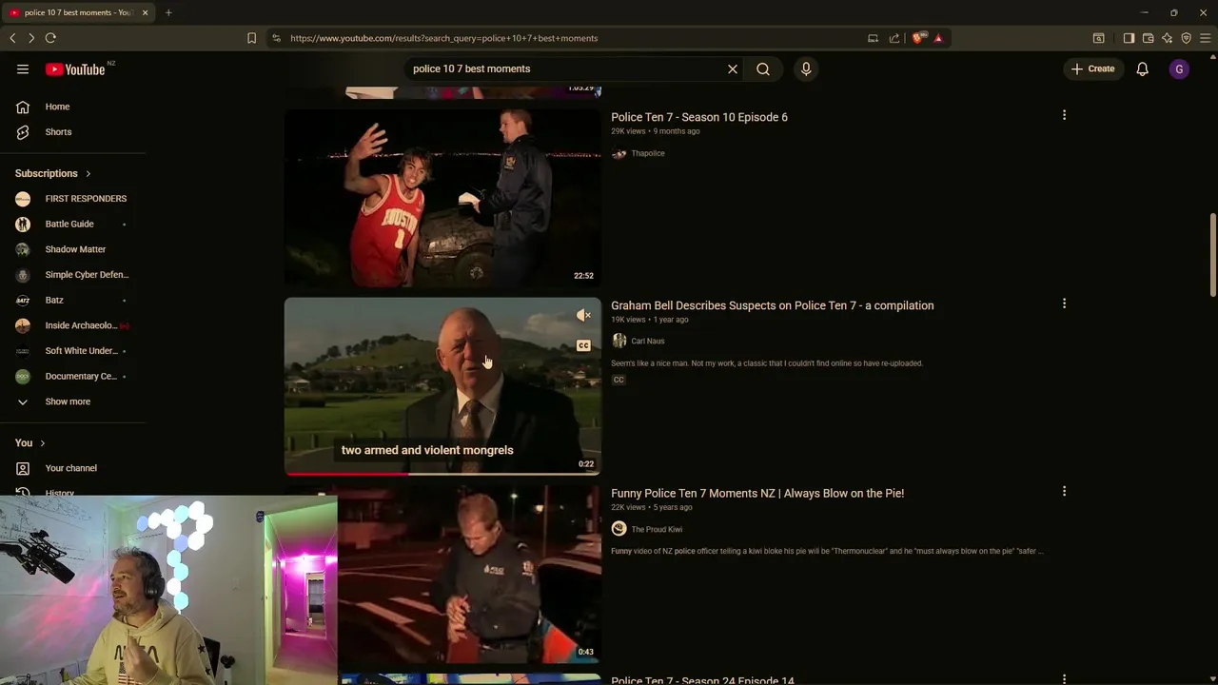This screenshot has width=1218, height=685.
Task: Share this page via the share icon
Action: (x=894, y=38)
